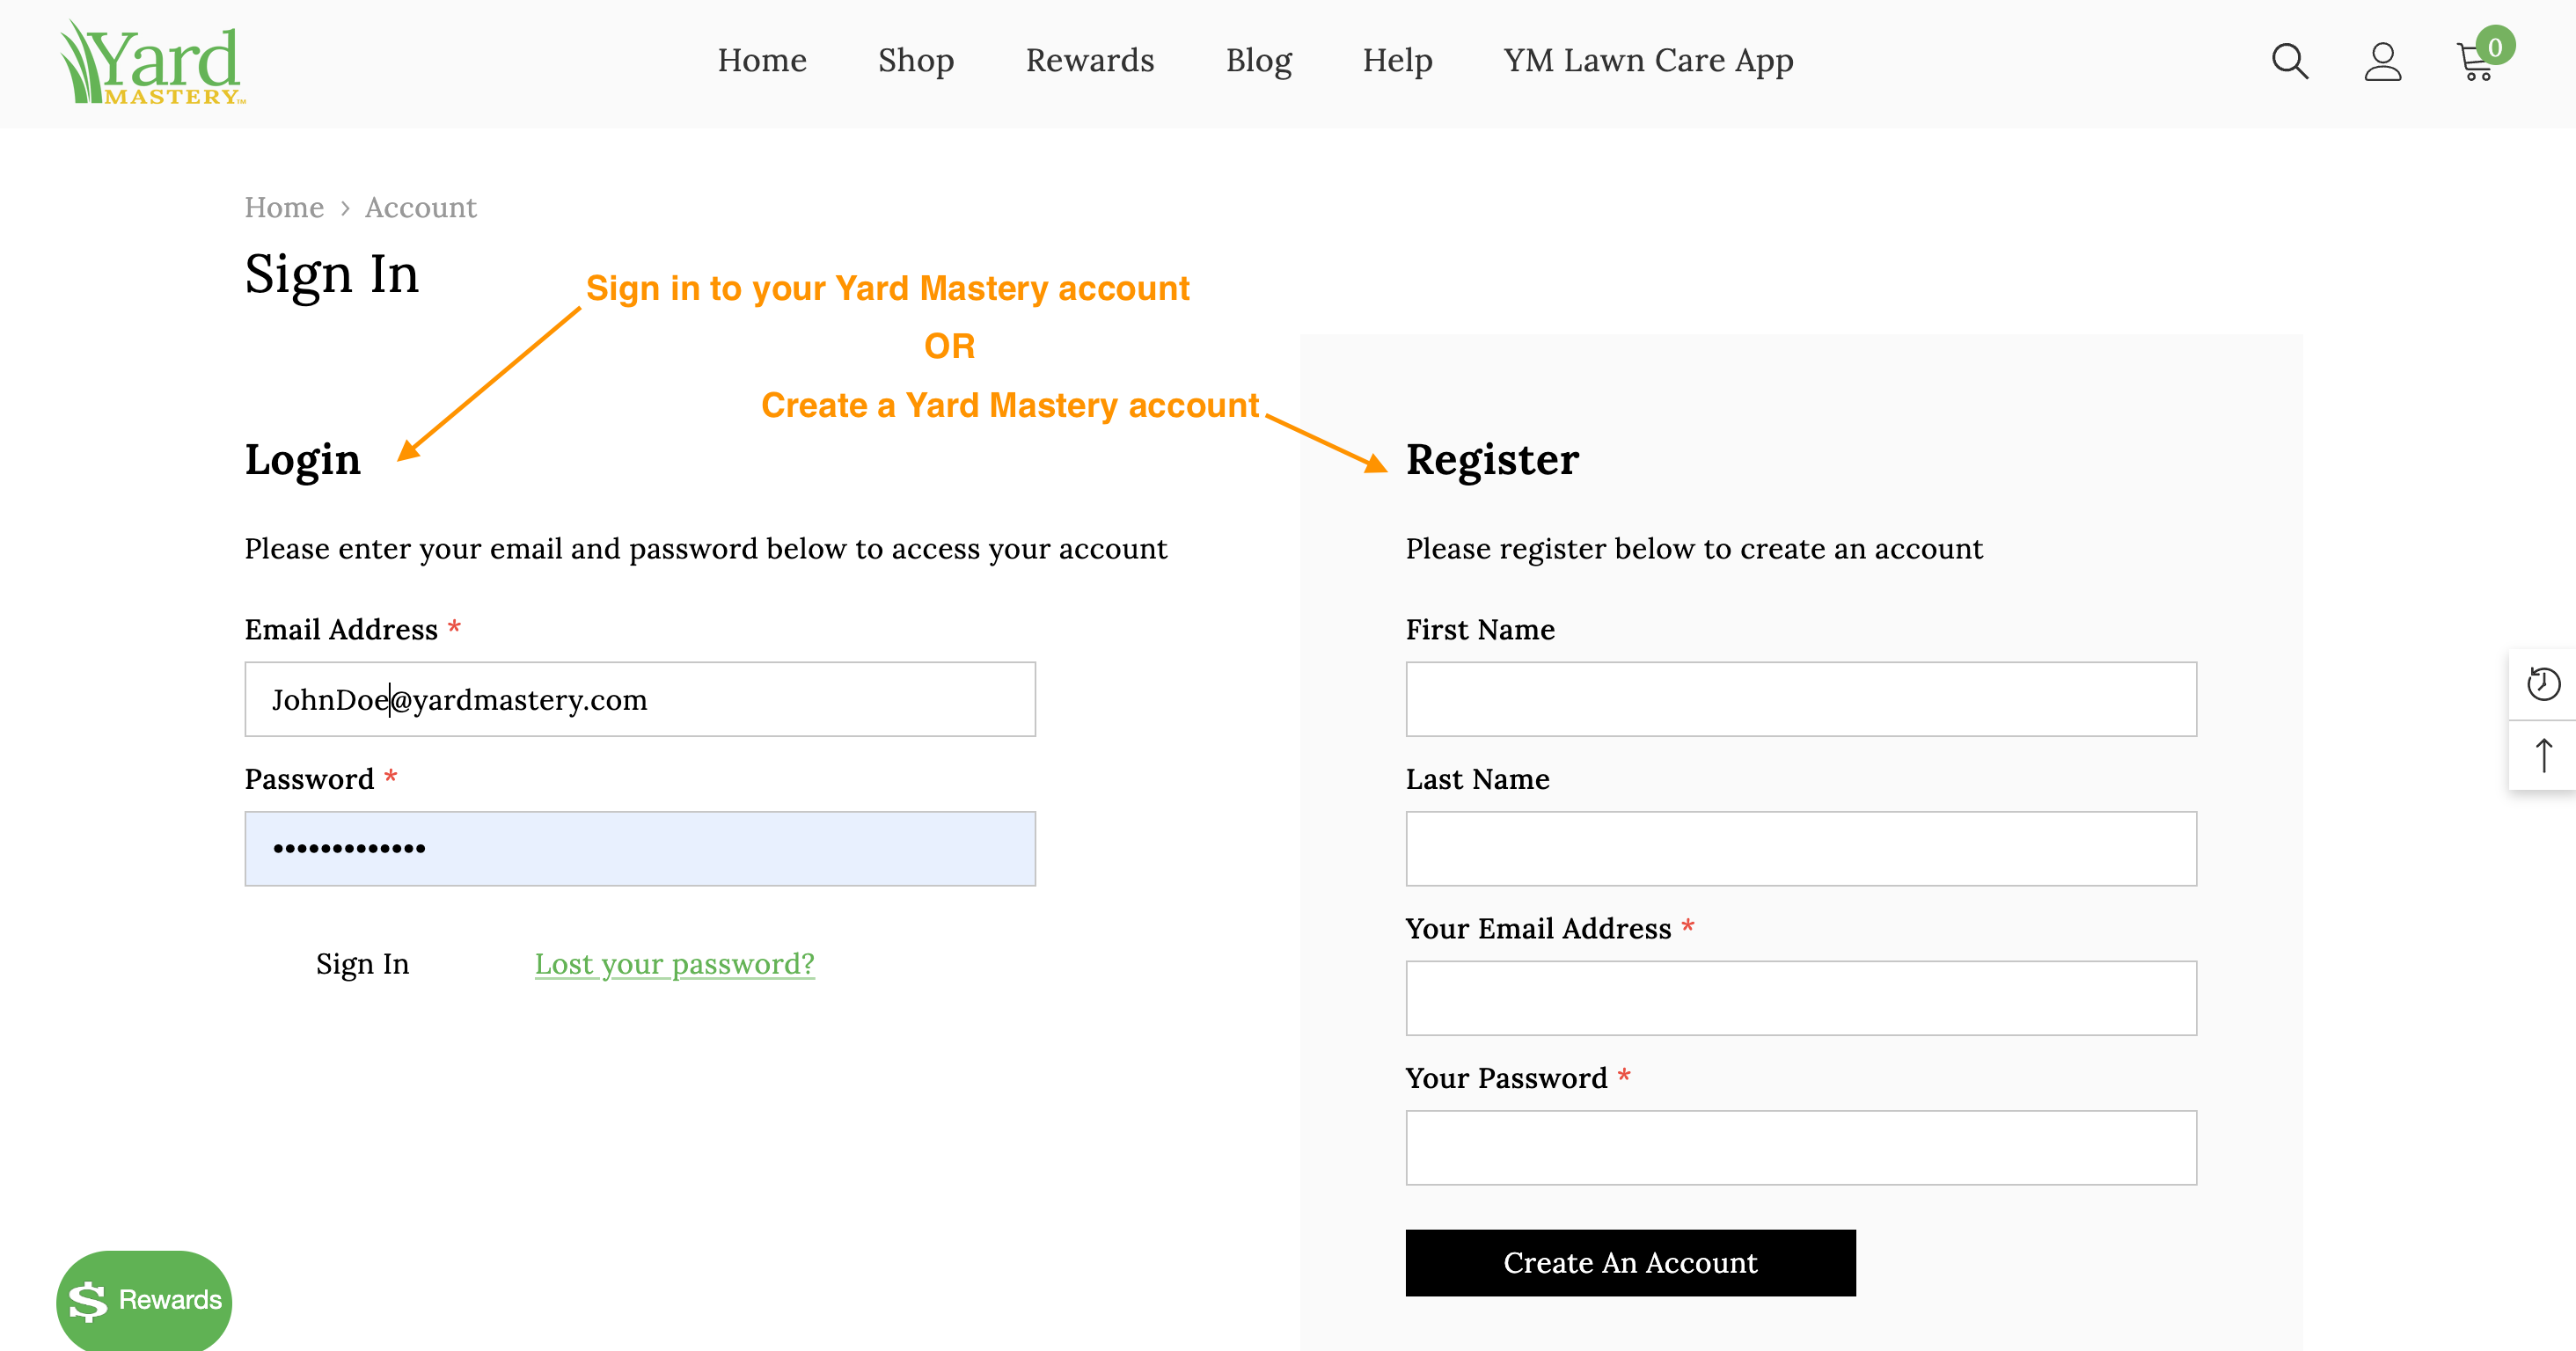Open recently viewed history icon
The image size is (2576, 1351).
[x=2543, y=684]
